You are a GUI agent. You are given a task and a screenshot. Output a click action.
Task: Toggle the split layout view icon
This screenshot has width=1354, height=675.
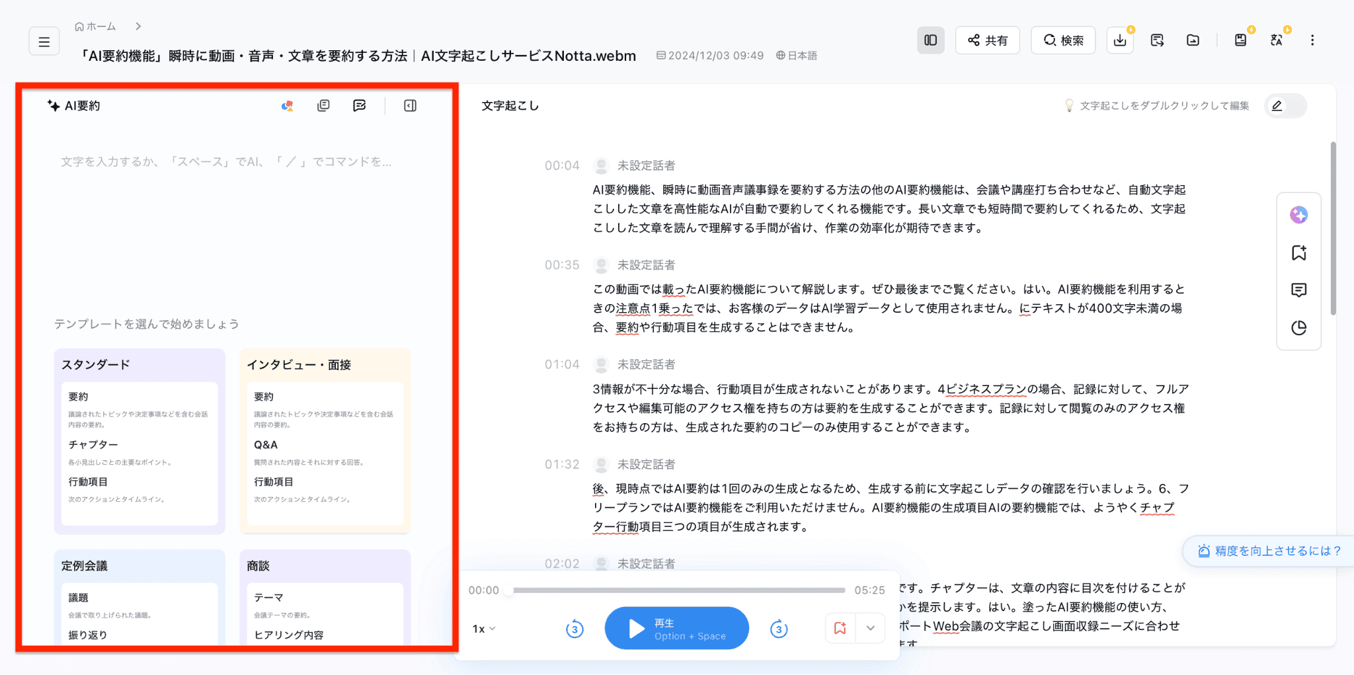[x=930, y=40]
